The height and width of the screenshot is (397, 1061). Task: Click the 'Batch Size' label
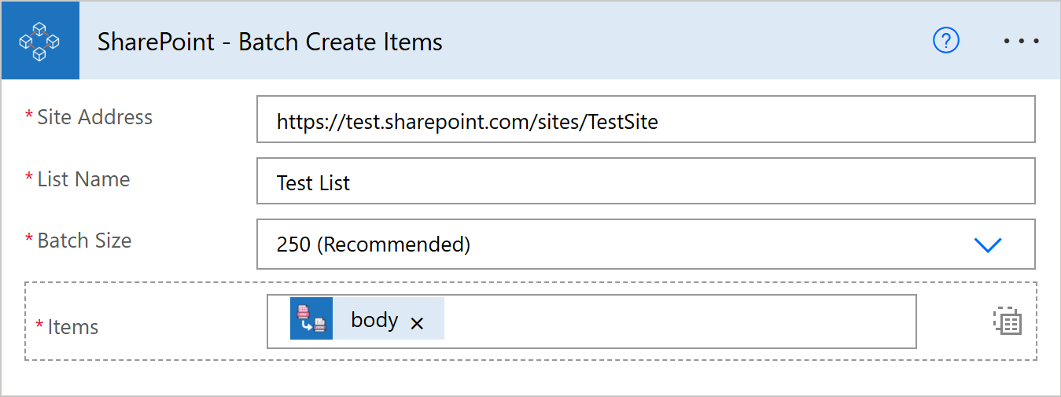84,241
